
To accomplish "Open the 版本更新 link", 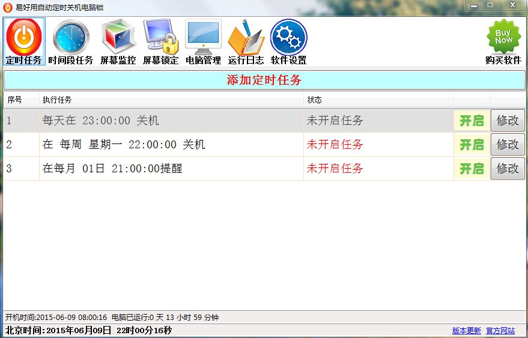I will pos(466,331).
